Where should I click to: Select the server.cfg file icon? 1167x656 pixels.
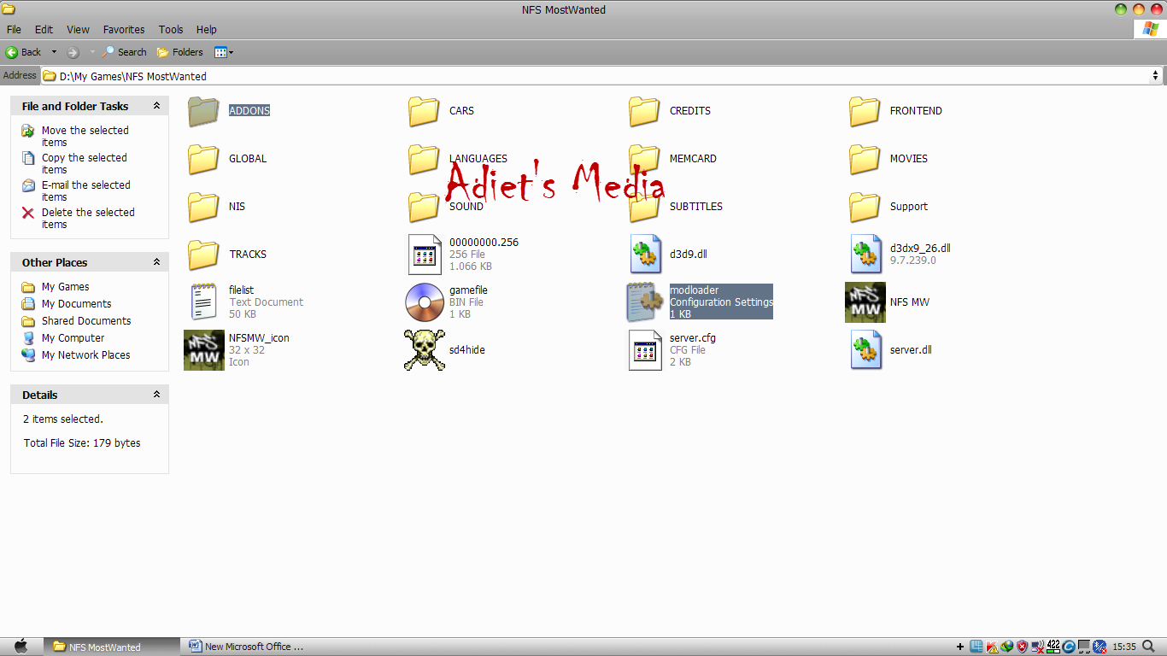coord(645,350)
